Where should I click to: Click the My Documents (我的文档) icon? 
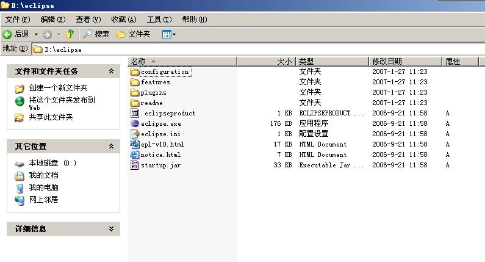point(20,176)
